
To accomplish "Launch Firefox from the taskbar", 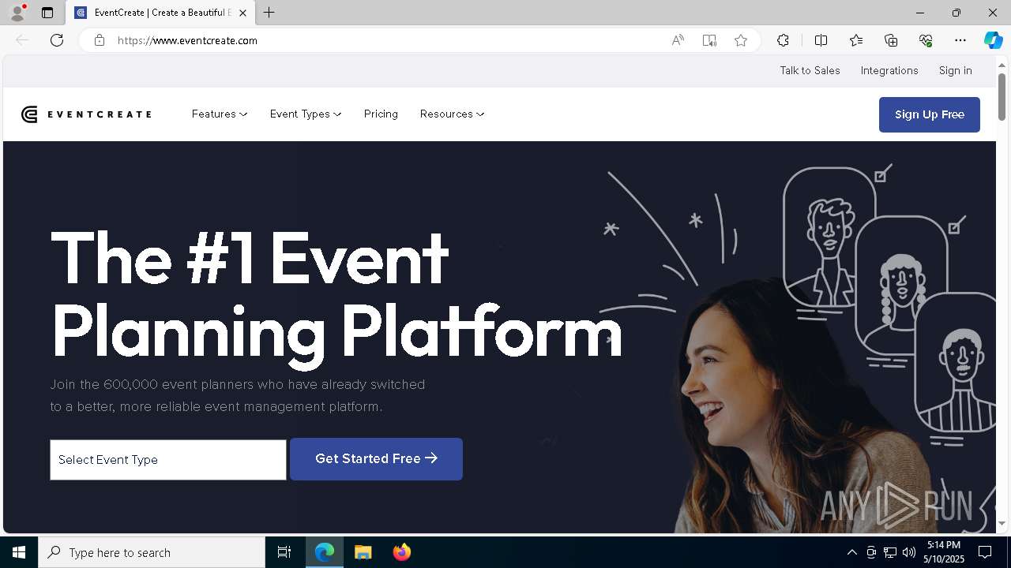I will tap(402, 552).
